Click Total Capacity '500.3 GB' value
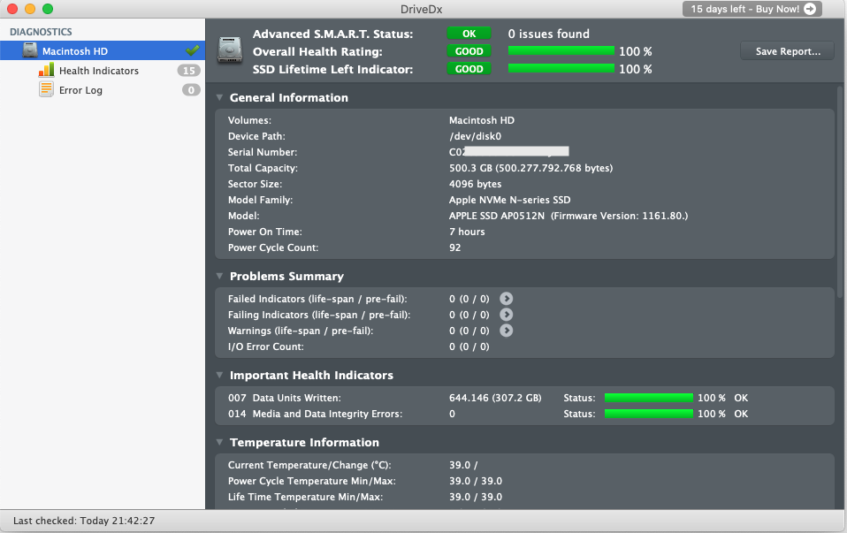The image size is (847, 533). 531,168
